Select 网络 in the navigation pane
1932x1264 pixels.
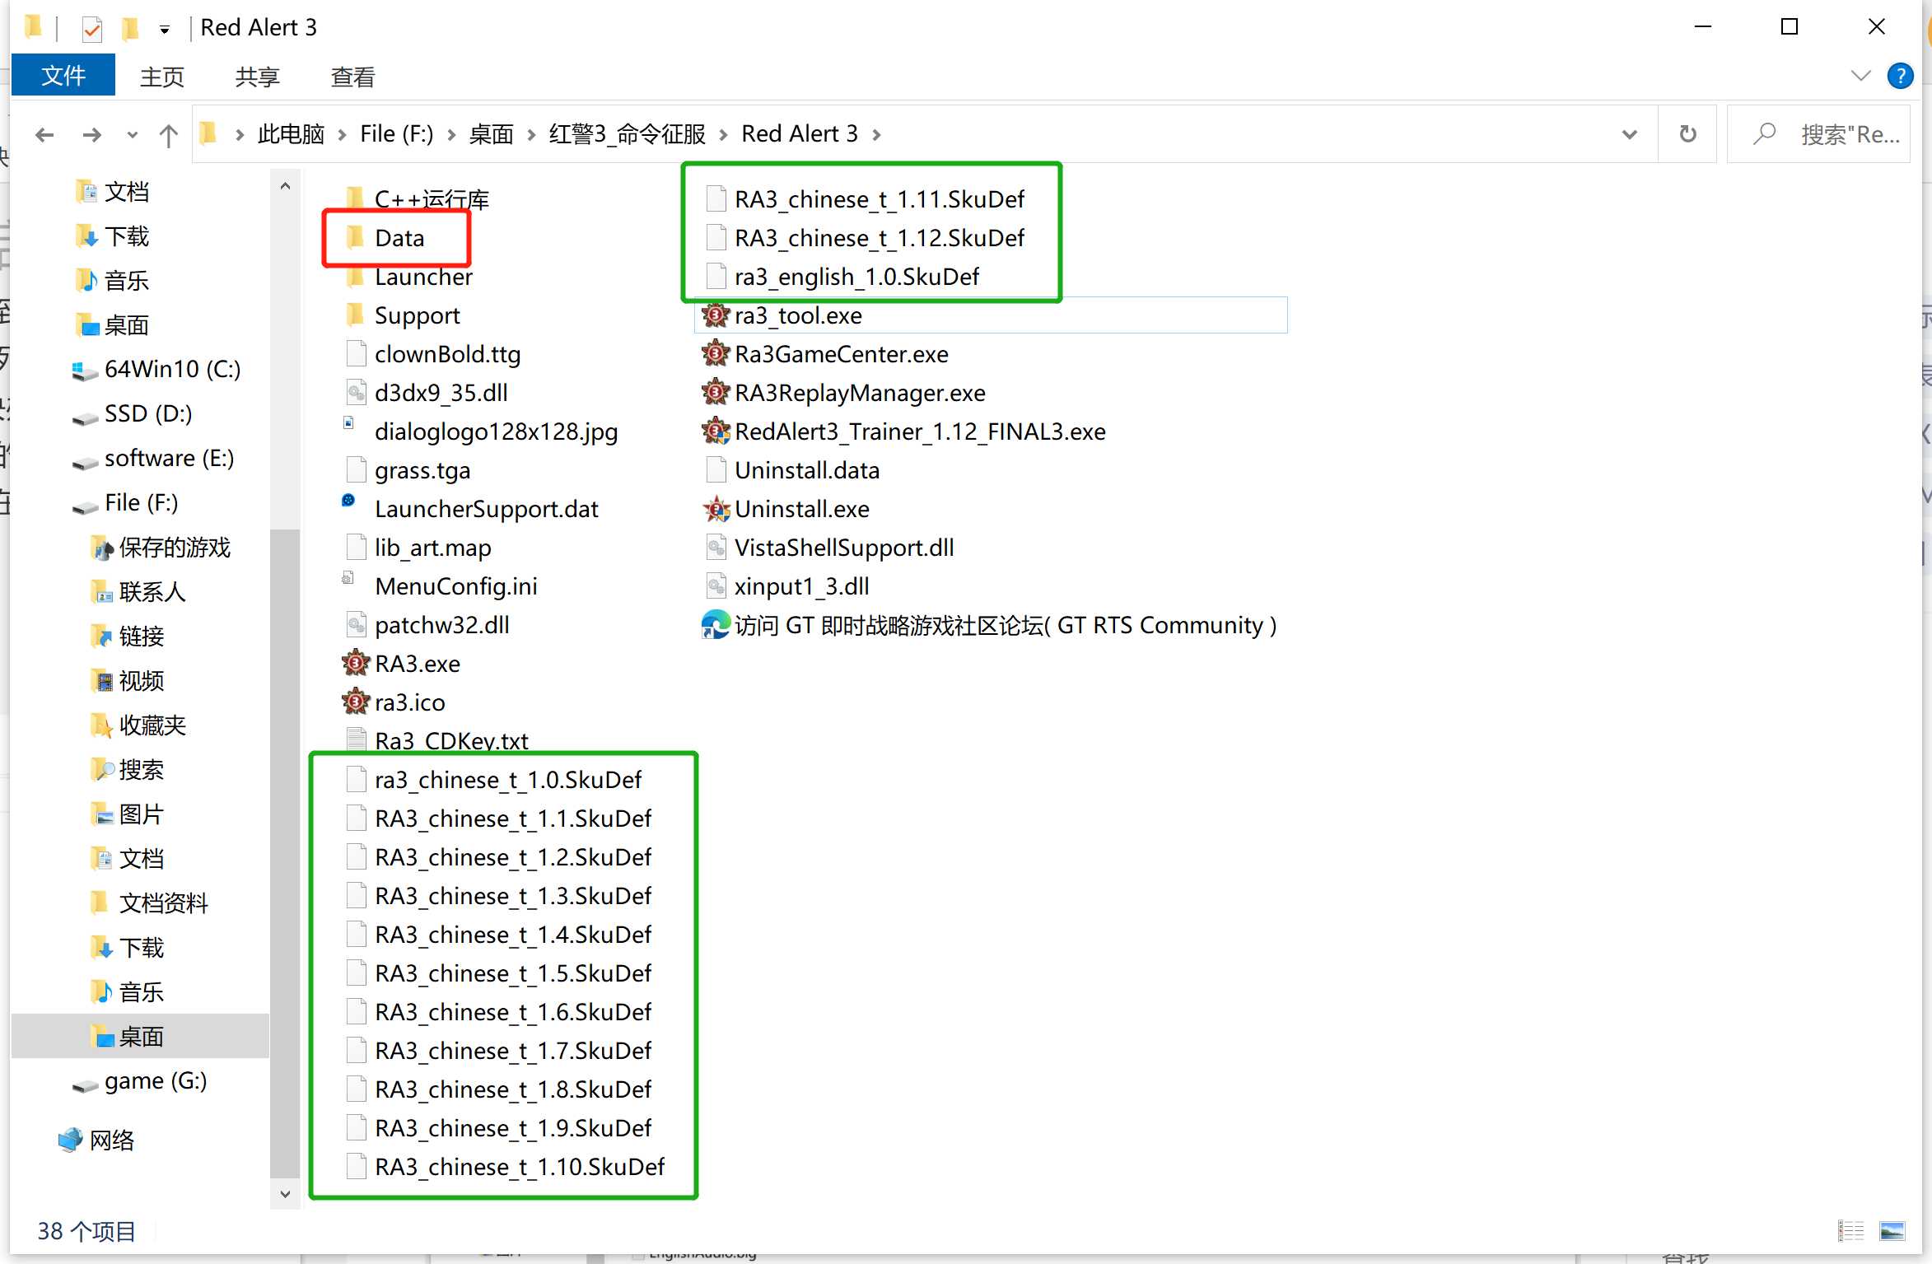point(96,1140)
